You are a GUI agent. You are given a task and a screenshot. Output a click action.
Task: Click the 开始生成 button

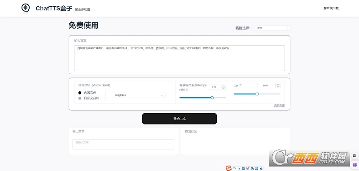tap(179, 119)
